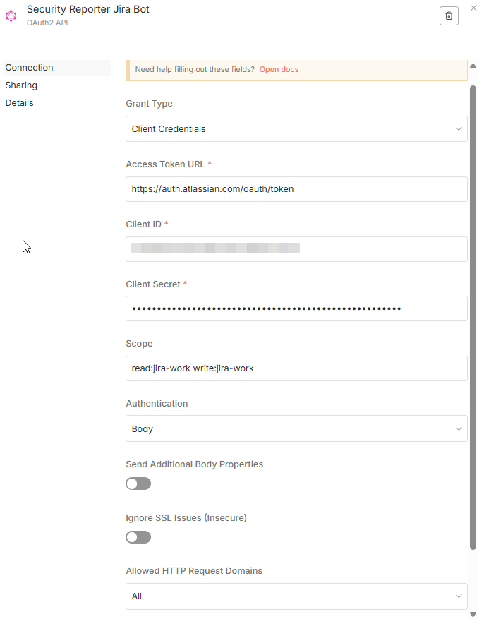
Task: Open the Allowed HTTP Request Domains dropdown
Action: (296, 596)
